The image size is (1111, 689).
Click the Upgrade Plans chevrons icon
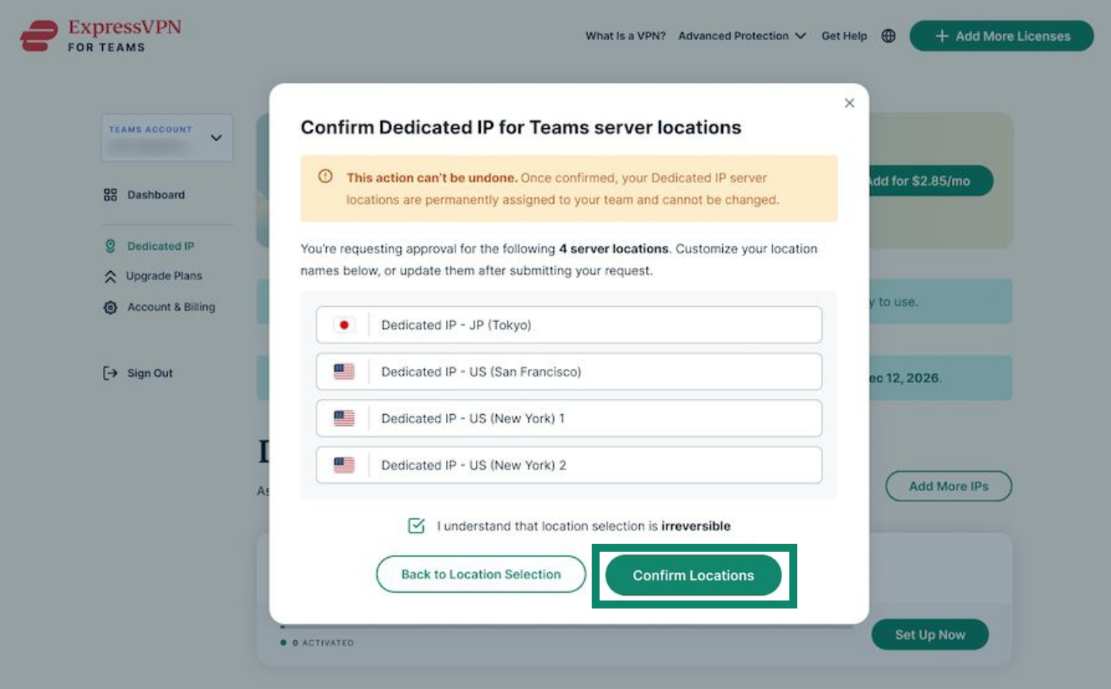pyautogui.click(x=110, y=276)
